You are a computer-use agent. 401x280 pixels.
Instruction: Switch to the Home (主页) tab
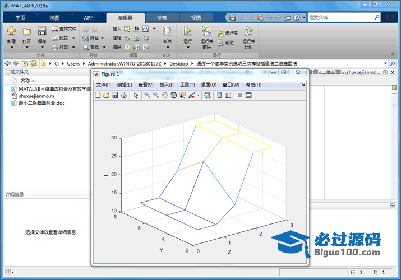[x=20, y=18]
